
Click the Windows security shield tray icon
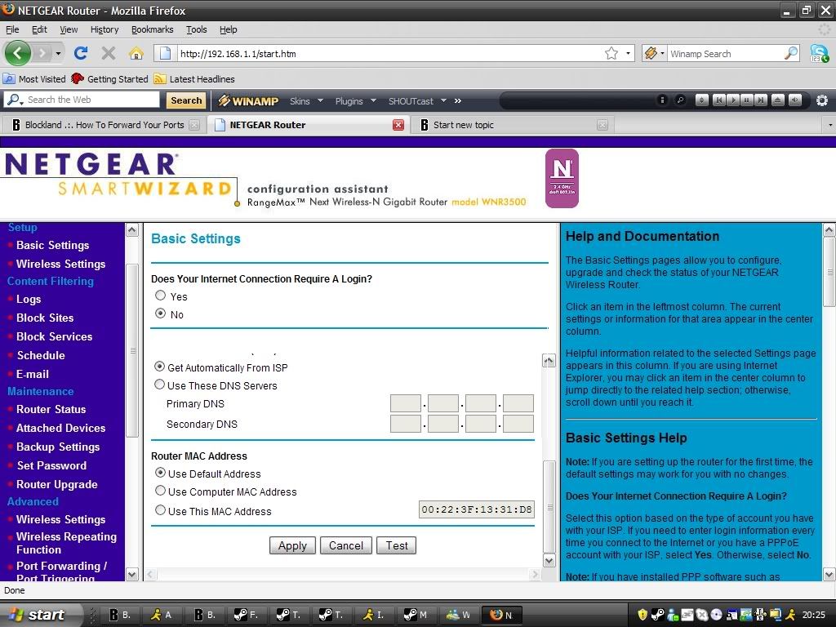click(x=643, y=615)
